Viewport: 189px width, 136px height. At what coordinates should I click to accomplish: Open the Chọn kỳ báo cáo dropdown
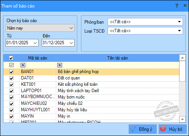click(x=40, y=28)
